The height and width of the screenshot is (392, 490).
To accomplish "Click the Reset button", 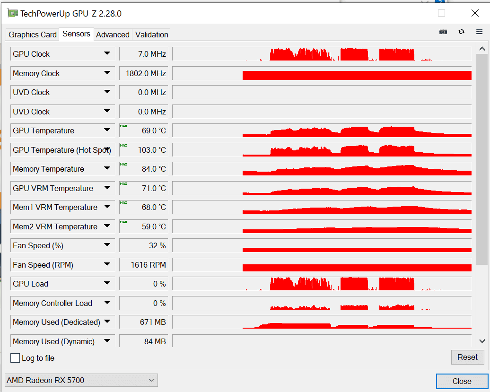I will pyautogui.click(x=467, y=357).
